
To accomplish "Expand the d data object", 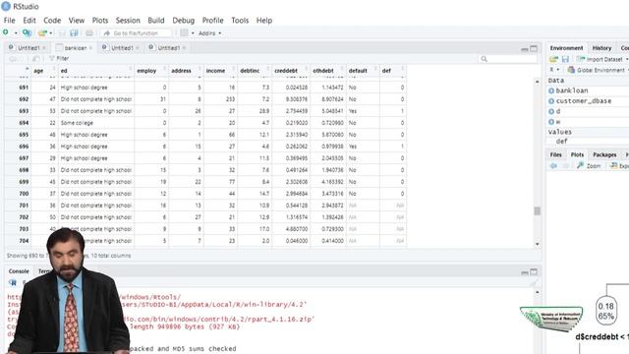I will pyautogui.click(x=551, y=111).
